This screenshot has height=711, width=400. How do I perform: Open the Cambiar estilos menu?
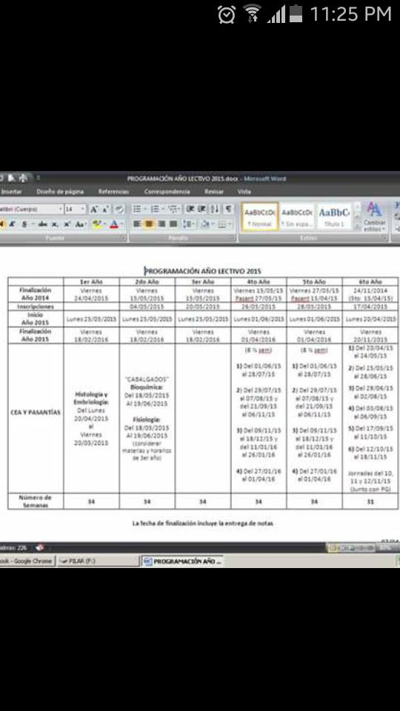pos(374,217)
